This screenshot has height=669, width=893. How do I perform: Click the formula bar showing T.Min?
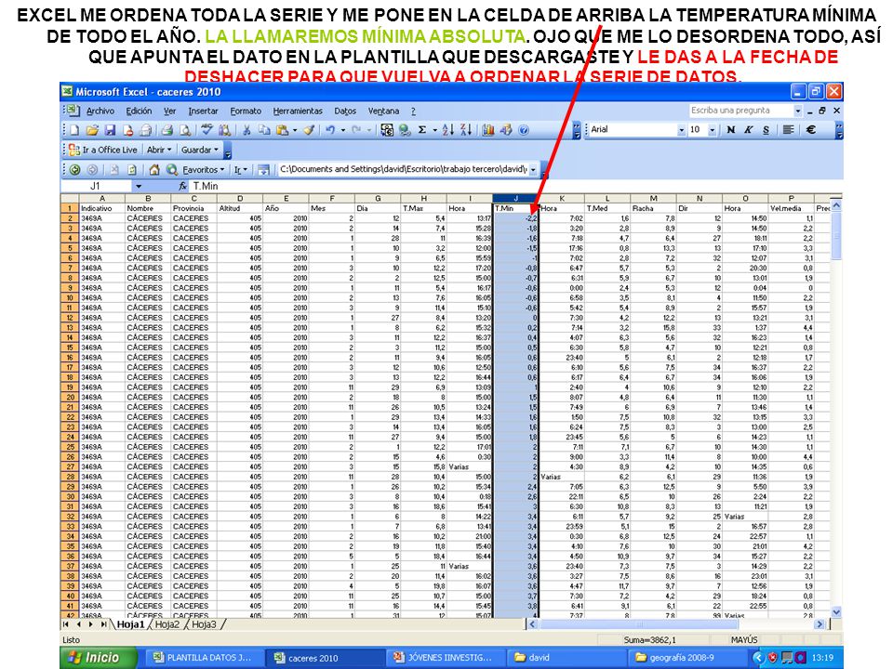tap(515, 186)
